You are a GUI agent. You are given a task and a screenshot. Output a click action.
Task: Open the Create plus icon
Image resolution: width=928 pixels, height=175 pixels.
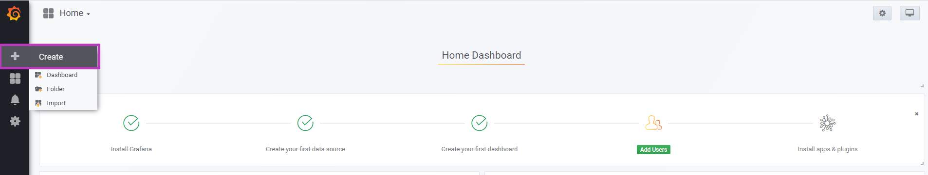(15, 56)
